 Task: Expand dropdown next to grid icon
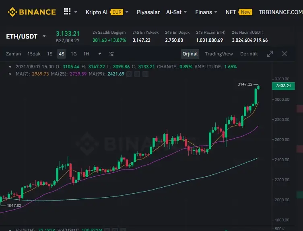(x=76, y=12)
